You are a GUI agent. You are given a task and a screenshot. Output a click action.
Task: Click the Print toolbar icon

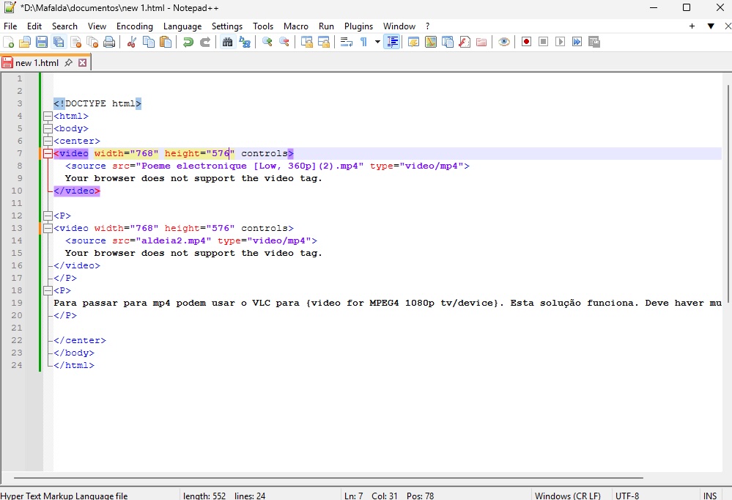coord(109,42)
